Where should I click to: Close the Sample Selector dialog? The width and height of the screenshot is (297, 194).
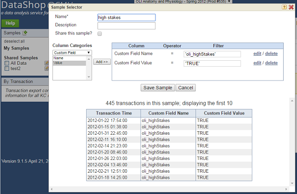[x=291, y=7]
